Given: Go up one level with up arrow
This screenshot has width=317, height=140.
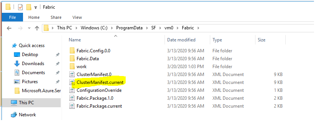Looking at the screenshot, I should pos(37,28).
